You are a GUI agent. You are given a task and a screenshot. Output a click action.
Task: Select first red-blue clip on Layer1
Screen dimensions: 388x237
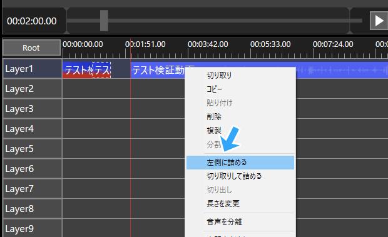[77, 70]
